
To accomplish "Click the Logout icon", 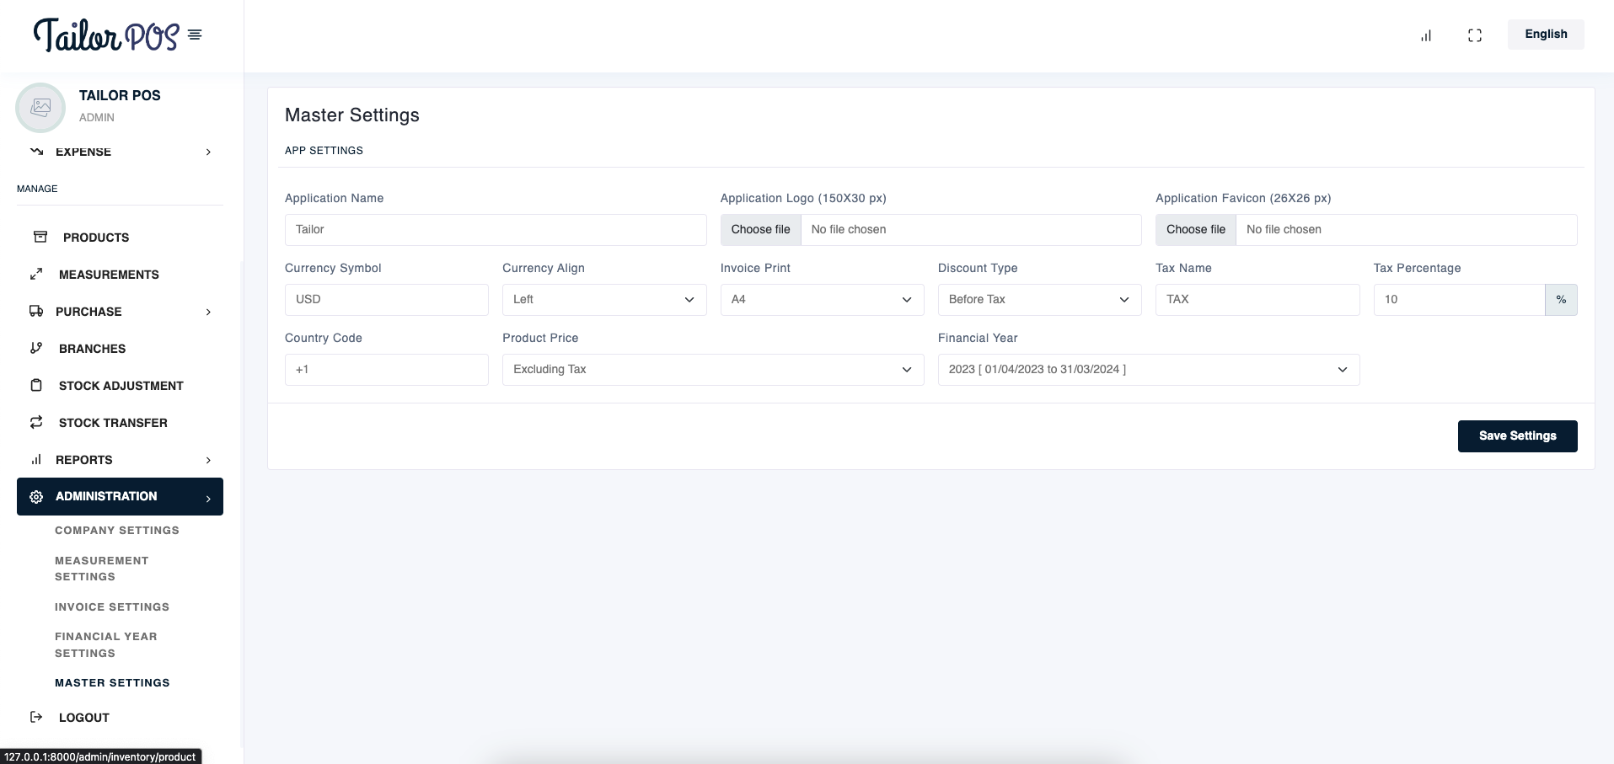I will click(36, 717).
